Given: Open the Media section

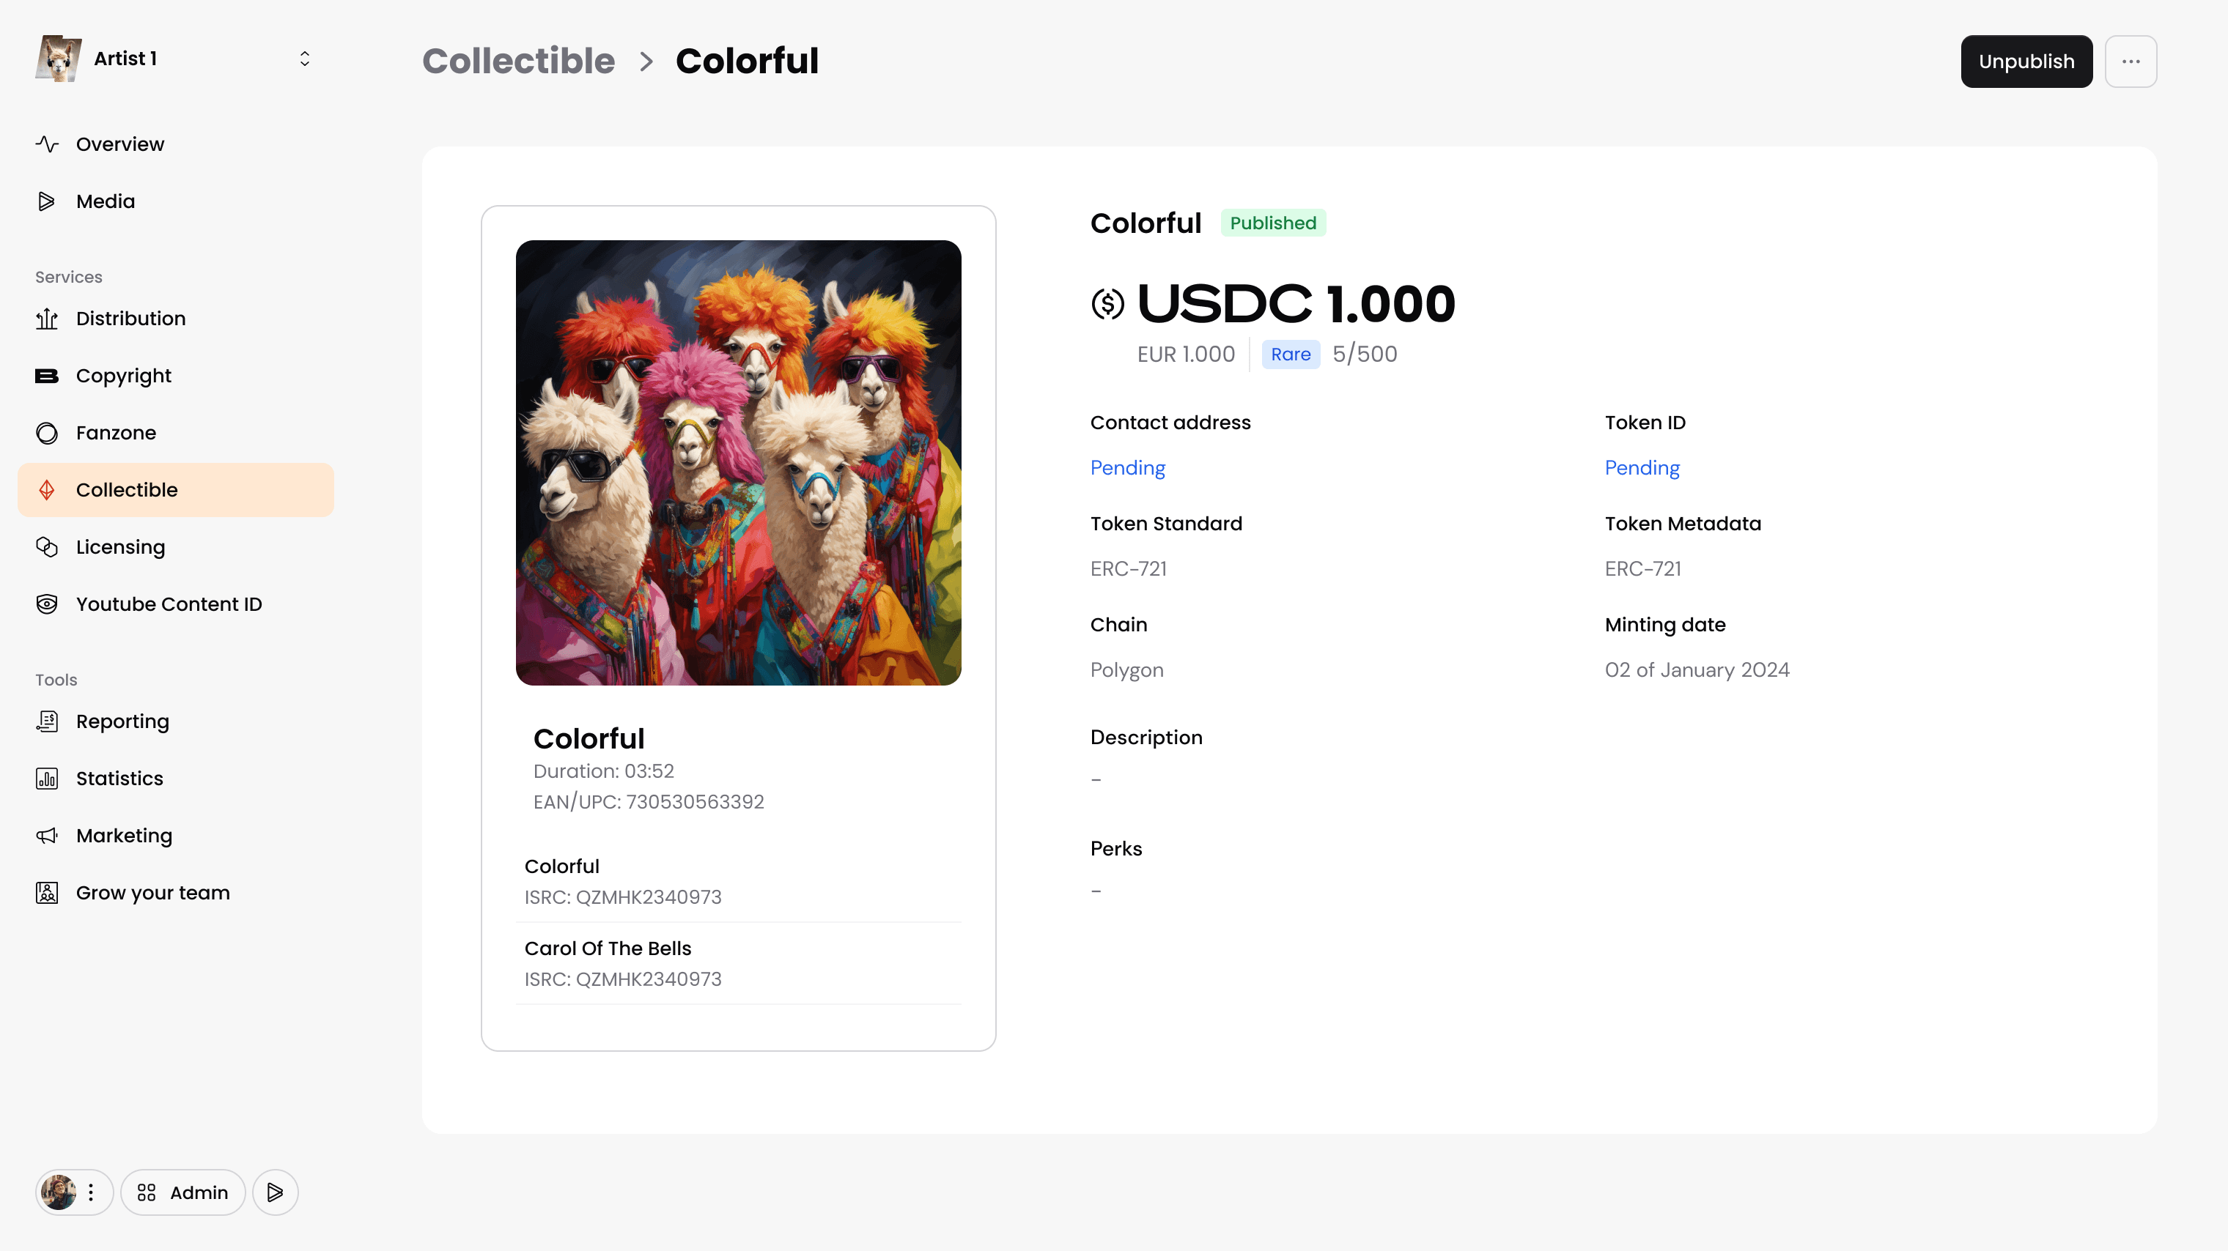Looking at the screenshot, I should click(x=106, y=201).
